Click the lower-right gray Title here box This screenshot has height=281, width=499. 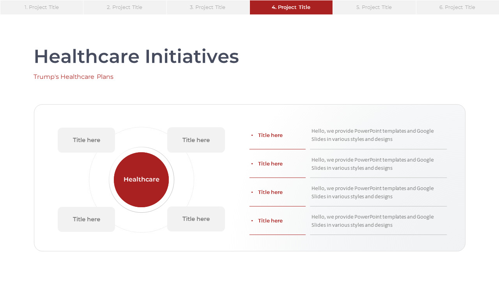point(196,219)
